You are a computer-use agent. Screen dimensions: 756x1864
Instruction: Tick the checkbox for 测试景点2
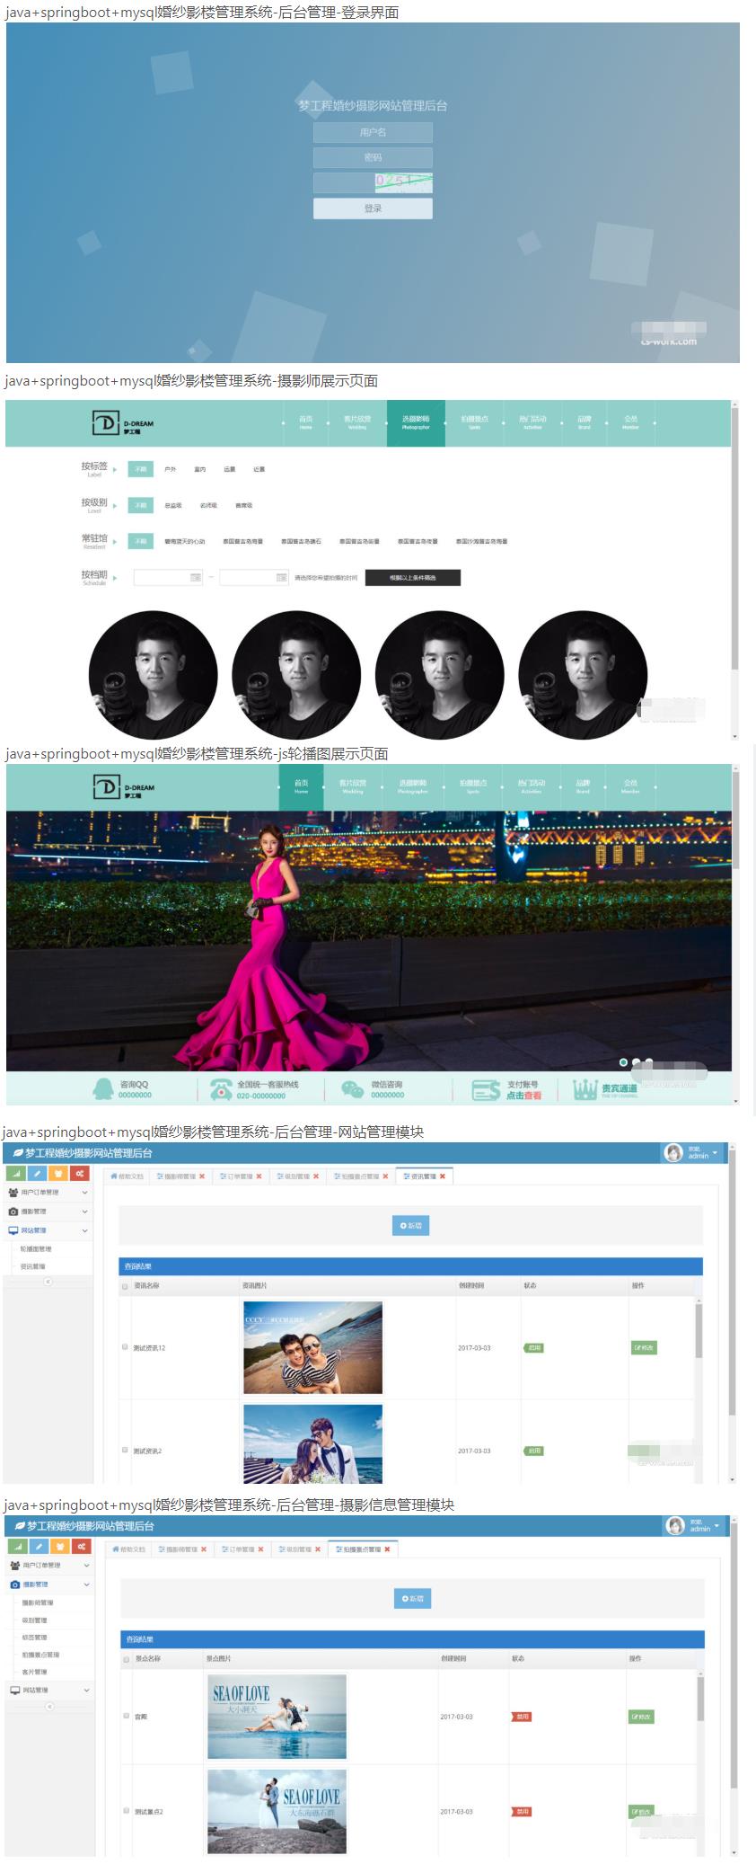pyautogui.click(x=127, y=1811)
